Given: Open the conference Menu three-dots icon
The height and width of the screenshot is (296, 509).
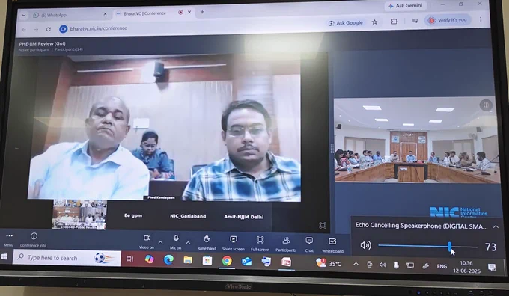Looking at the screenshot, I should [9, 235].
